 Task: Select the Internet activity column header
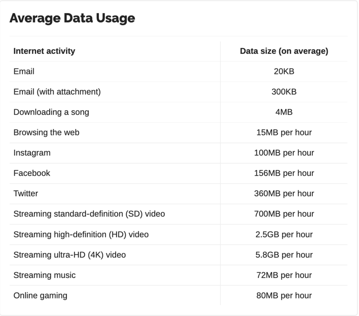pos(44,51)
